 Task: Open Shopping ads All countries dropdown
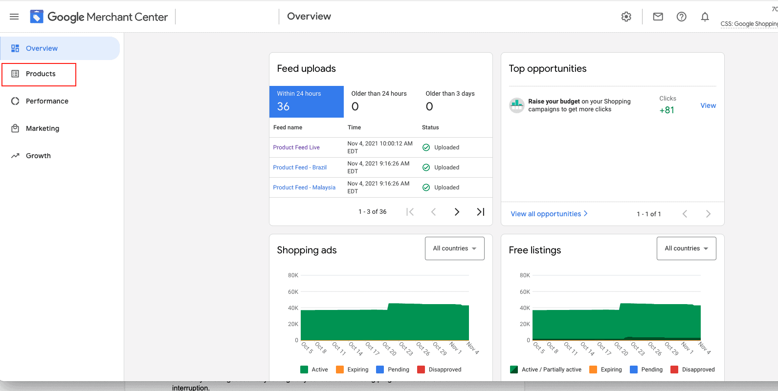click(455, 248)
